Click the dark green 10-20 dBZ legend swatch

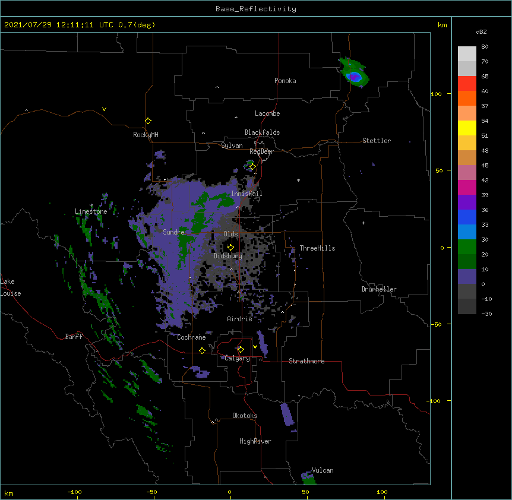pos(467,262)
